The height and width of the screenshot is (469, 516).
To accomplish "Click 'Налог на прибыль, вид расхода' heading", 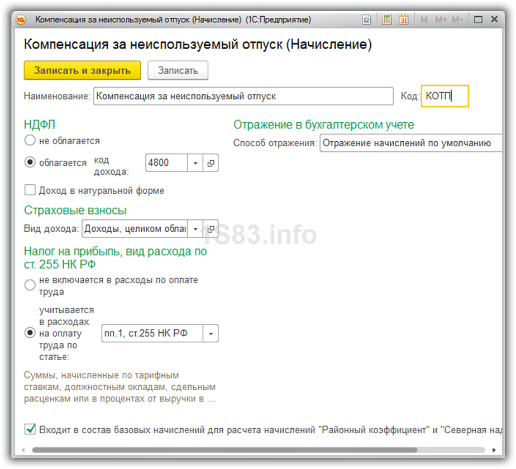I will point(116,258).
